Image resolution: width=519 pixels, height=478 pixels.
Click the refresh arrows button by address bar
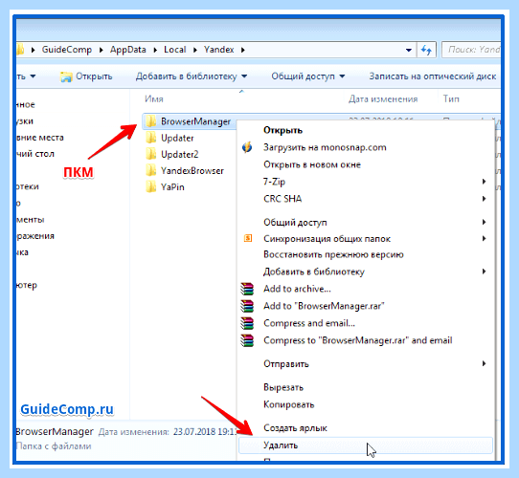tap(426, 50)
